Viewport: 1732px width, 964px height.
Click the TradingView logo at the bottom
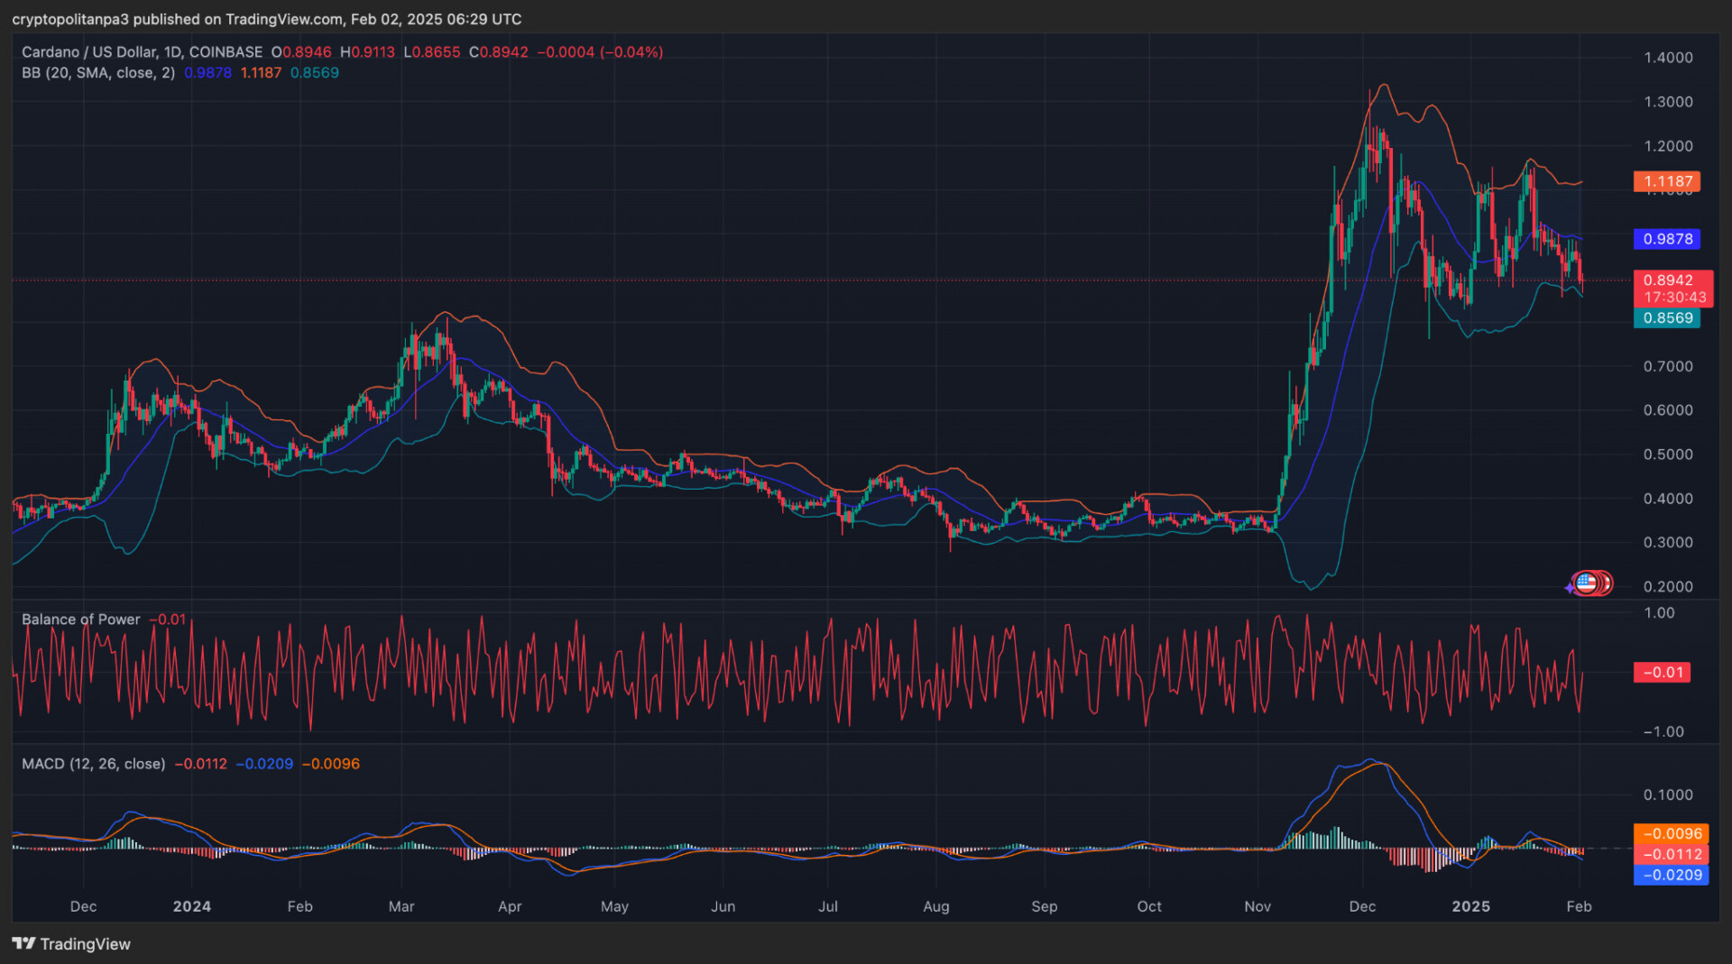coord(71,944)
